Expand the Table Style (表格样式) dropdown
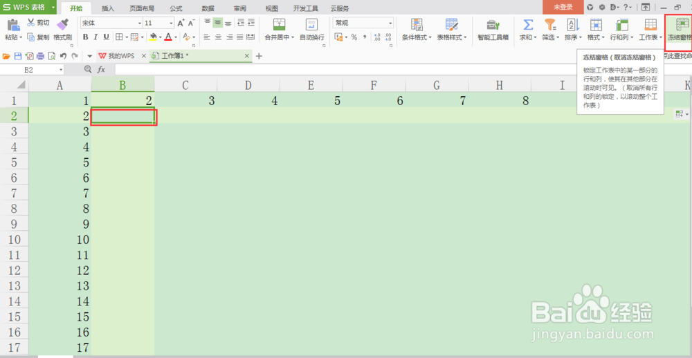 click(x=465, y=38)
